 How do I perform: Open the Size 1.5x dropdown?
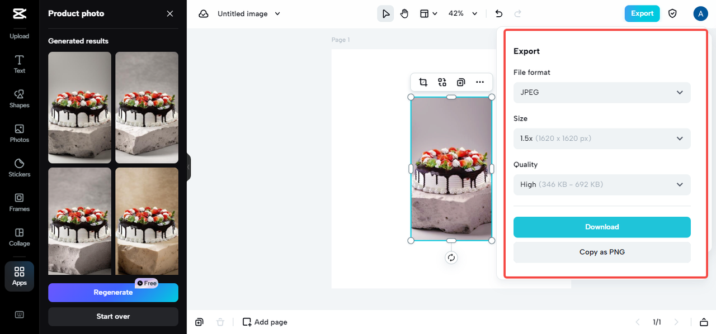(x=602, y=139)
